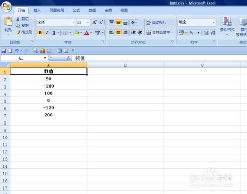Toggle align text left
This screenshot has height=194, width=247.
[x=111, y=32]
